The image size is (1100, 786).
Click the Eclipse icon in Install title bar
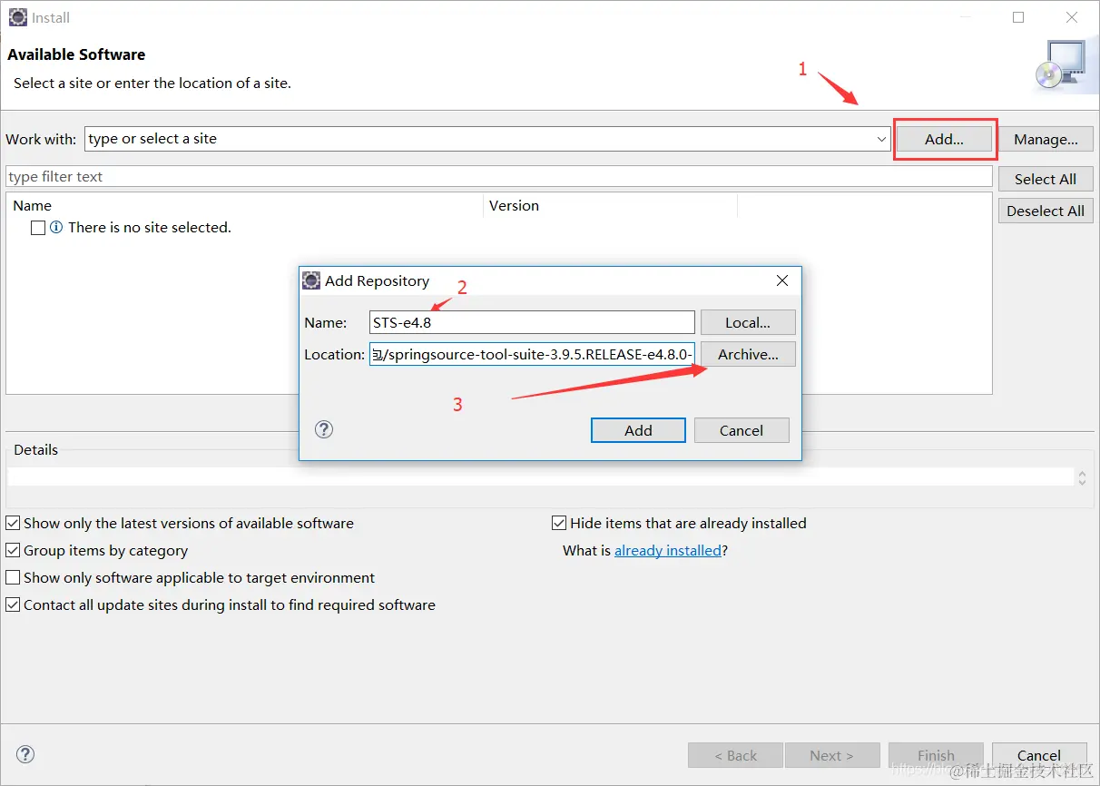pyautogui.click(x=17, y=17)
